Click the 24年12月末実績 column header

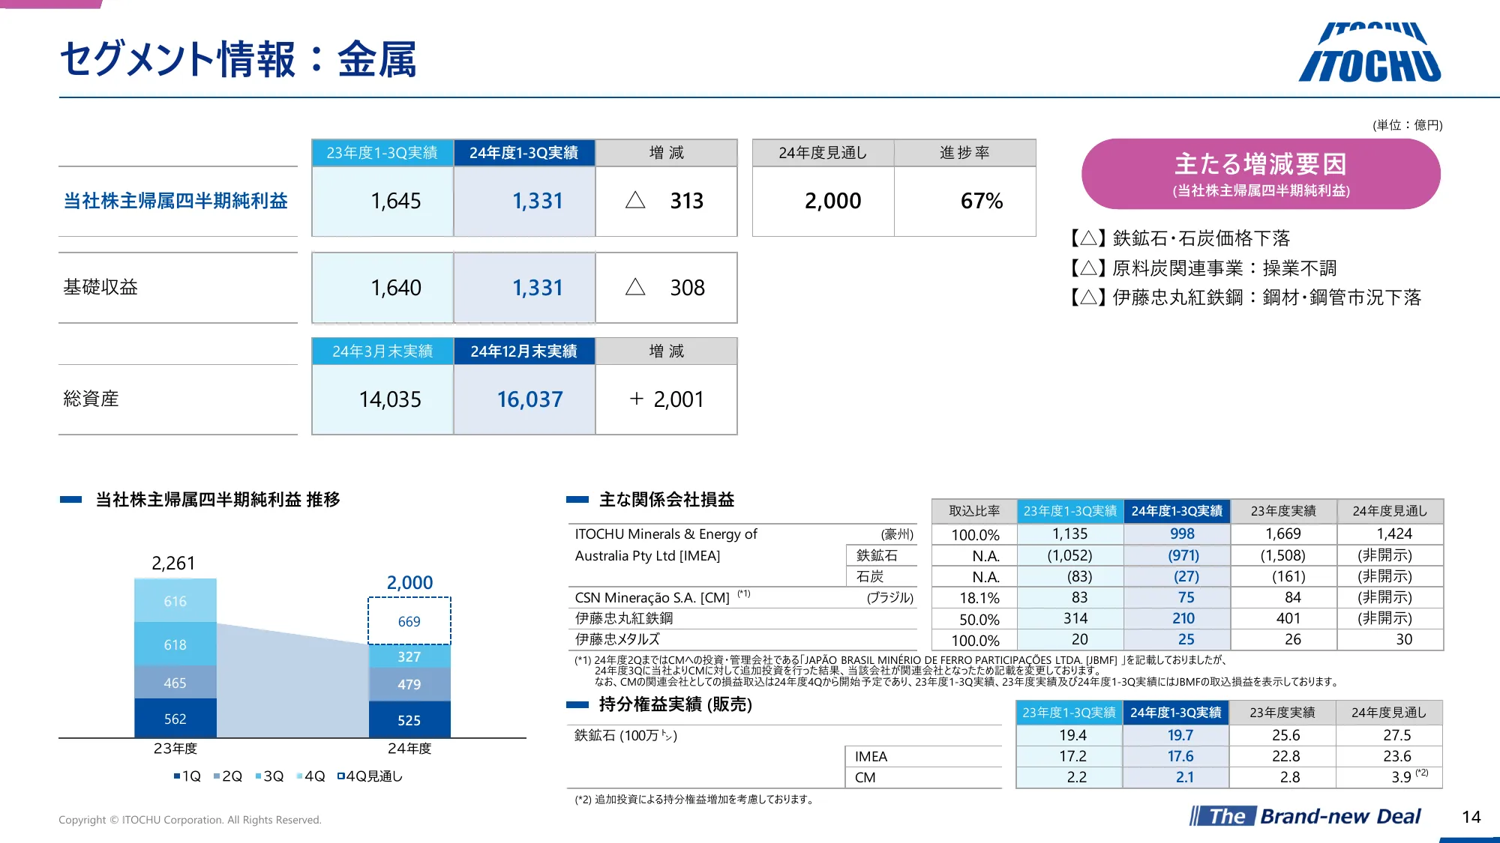pos(523,351)
